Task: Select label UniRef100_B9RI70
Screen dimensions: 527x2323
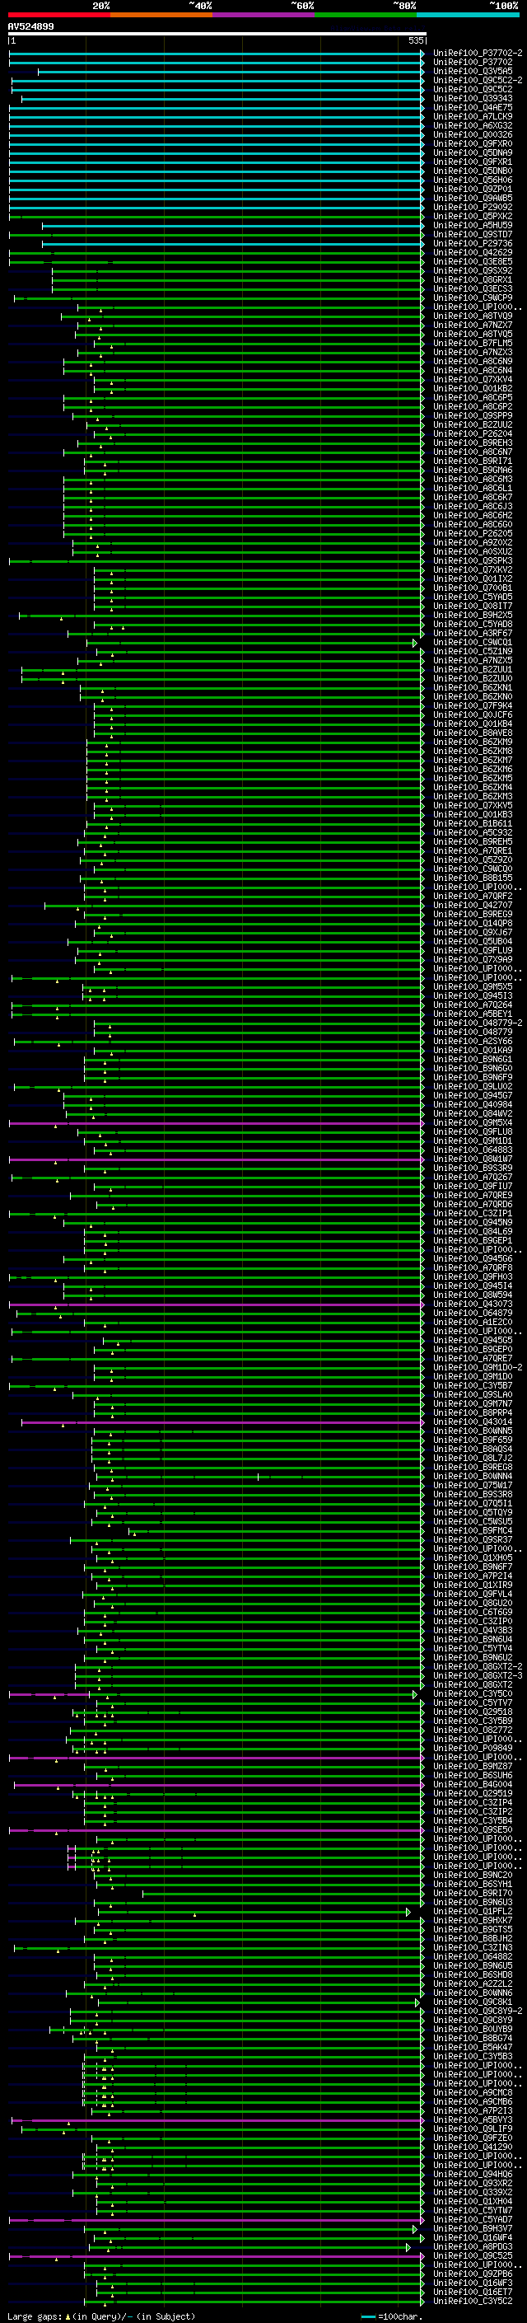Action: click(473, 1893)
